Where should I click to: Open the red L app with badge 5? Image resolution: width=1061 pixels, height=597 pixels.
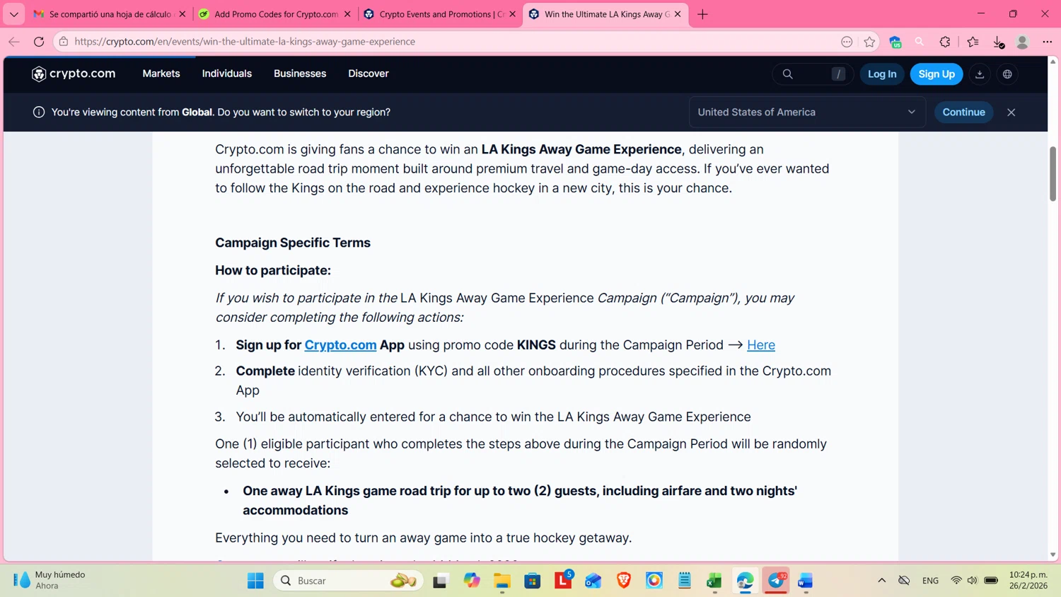pos(564,581)
